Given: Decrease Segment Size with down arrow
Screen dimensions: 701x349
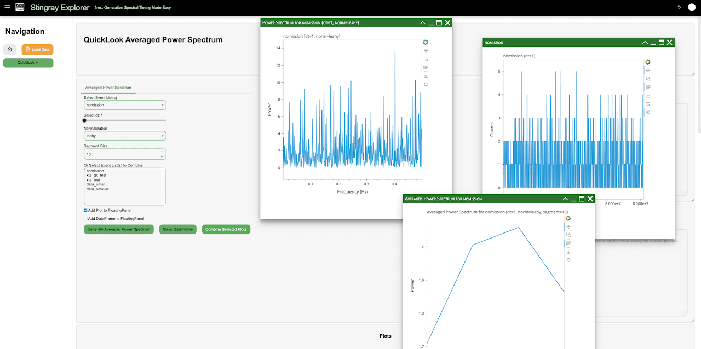Looking at the screenshot, I should (162, 156).
